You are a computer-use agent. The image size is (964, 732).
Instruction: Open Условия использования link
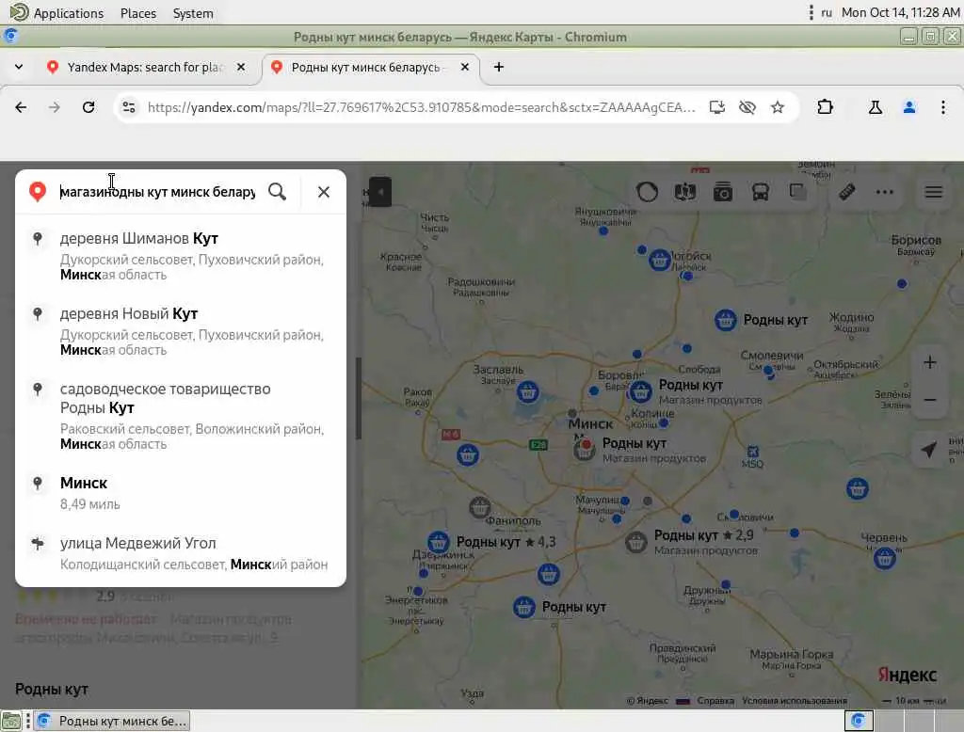click(x=795, y=701)
